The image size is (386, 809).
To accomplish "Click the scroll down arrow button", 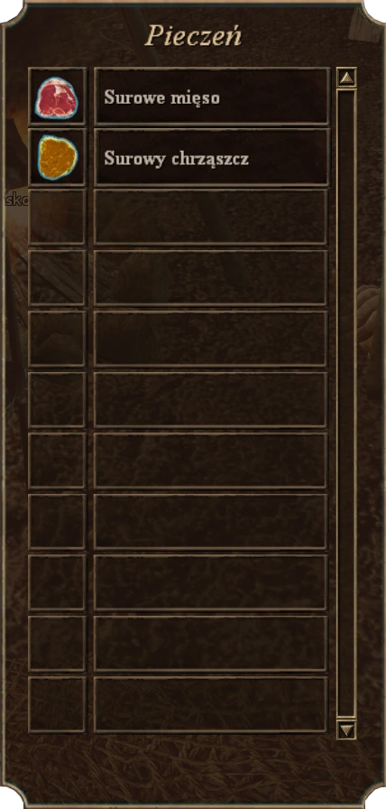I will pyautogui.click(x=347, y=730).
